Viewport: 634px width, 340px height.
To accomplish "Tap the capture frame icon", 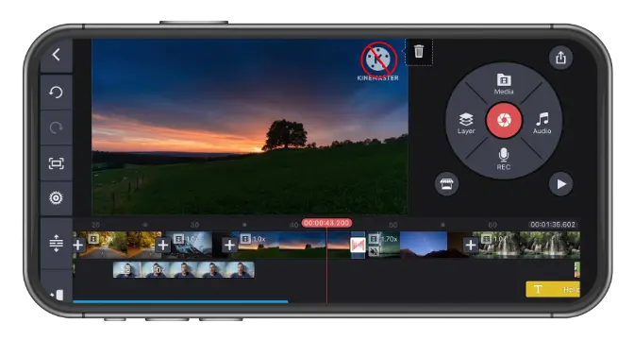I will pos(57,163).
